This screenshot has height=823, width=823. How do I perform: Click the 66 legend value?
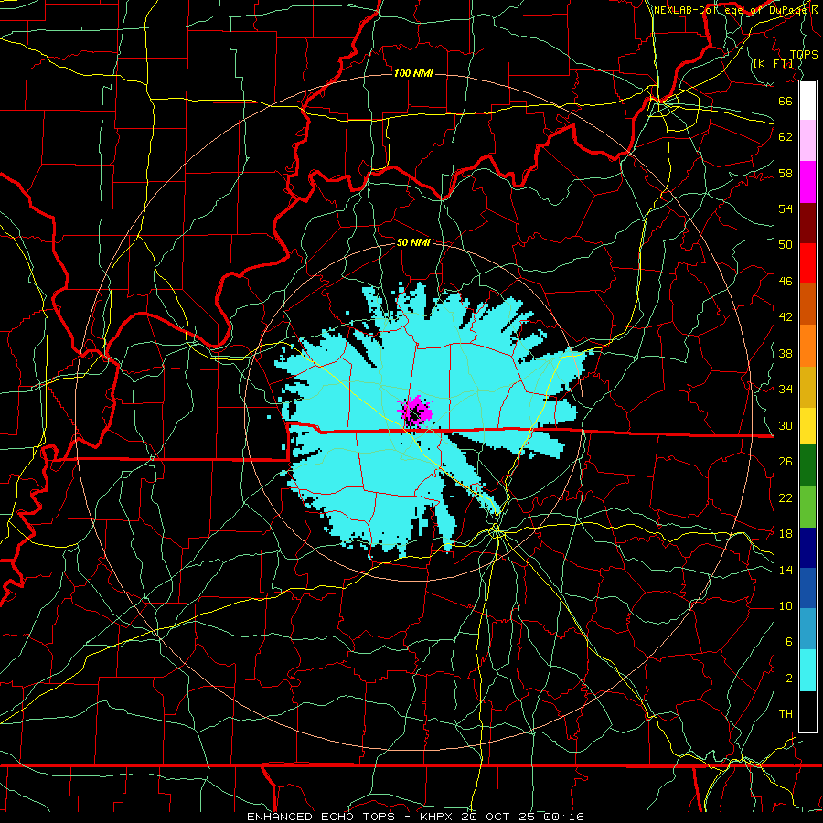pos(786,101)
